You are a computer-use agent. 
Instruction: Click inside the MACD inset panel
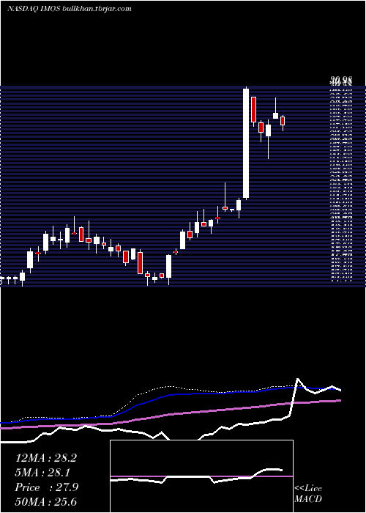click(201, 476)
